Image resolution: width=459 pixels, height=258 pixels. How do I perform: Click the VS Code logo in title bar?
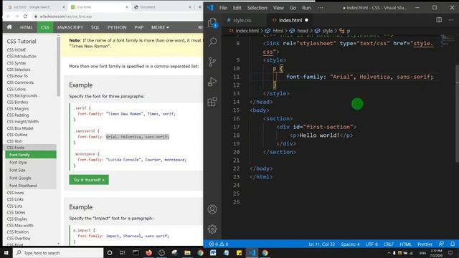[x=210, y=8]
